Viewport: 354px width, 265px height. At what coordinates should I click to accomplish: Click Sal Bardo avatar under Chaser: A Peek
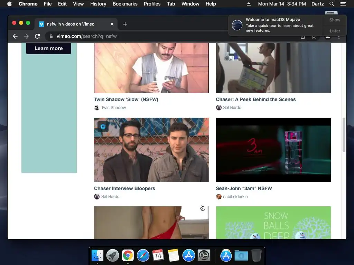(x=218, y=108)
